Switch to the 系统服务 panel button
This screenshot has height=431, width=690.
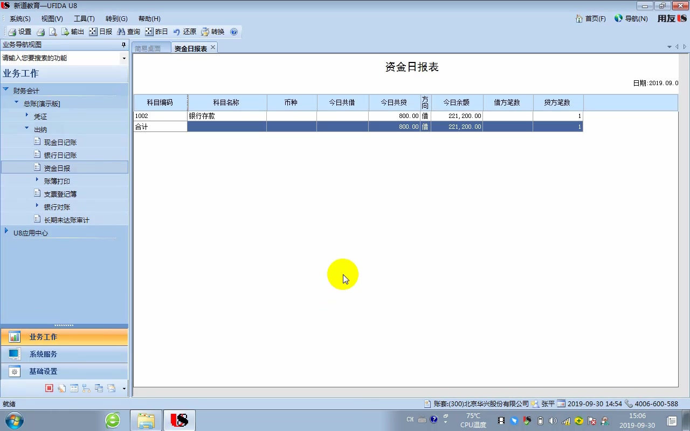click(64, 354)
